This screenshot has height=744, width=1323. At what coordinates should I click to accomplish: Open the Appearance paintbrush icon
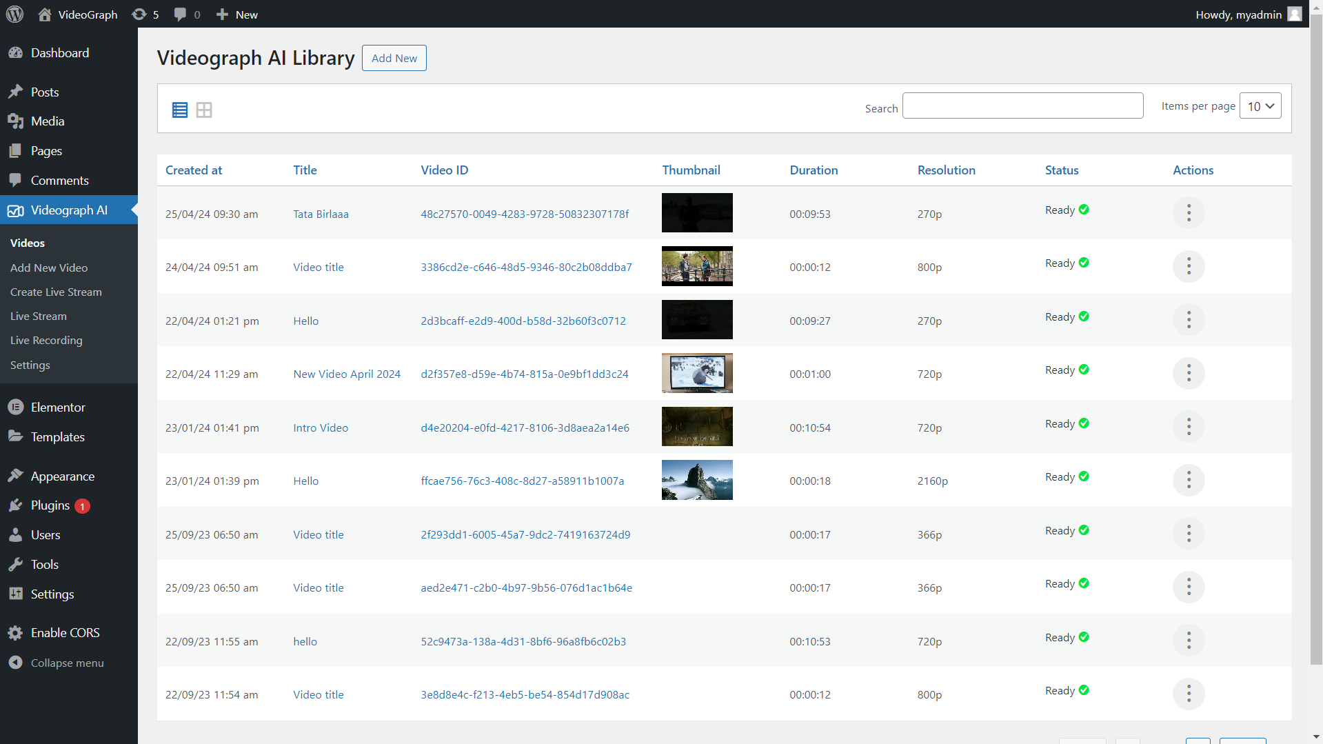[17, 476]
